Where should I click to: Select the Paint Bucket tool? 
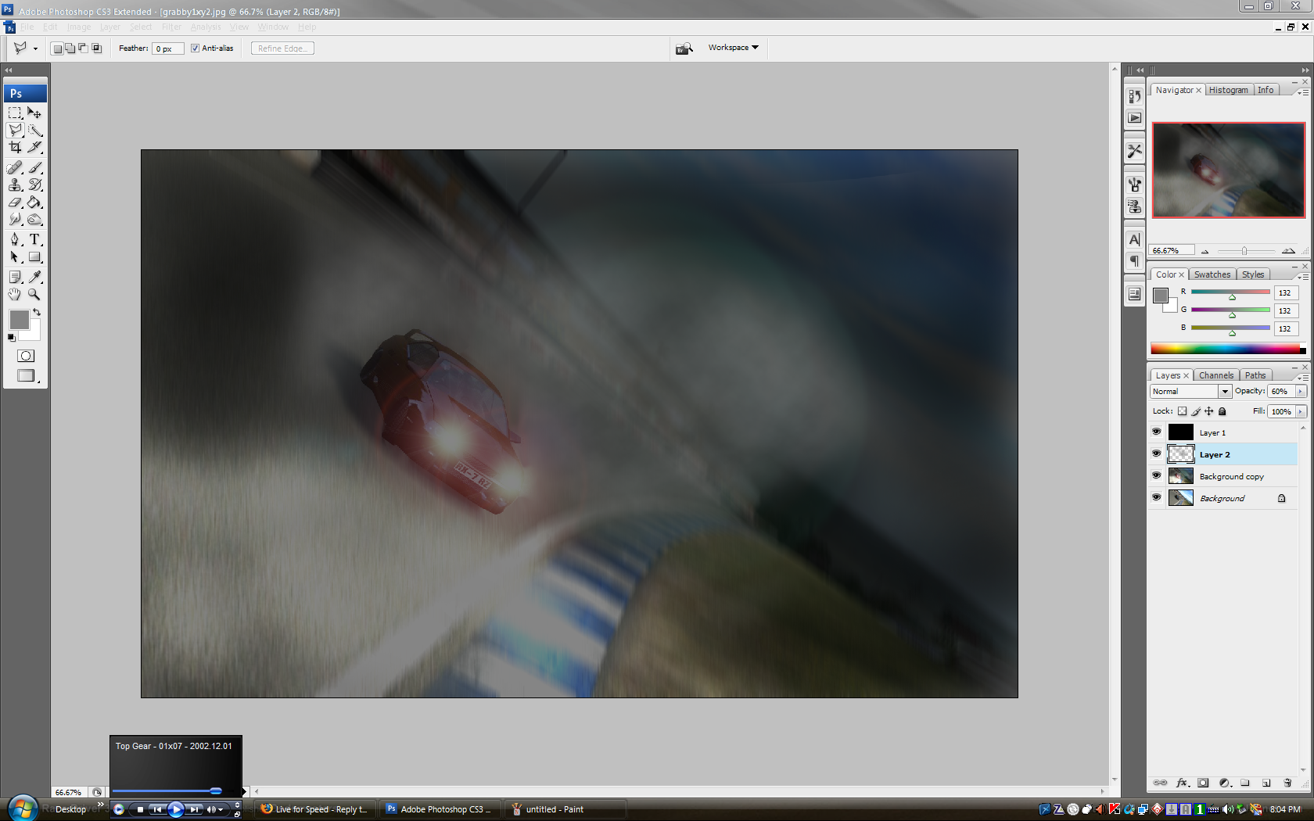pyautogui.click(x=34, y=202)
